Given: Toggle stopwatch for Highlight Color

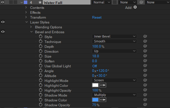Looking at the screenshot, I should (41, 85).
